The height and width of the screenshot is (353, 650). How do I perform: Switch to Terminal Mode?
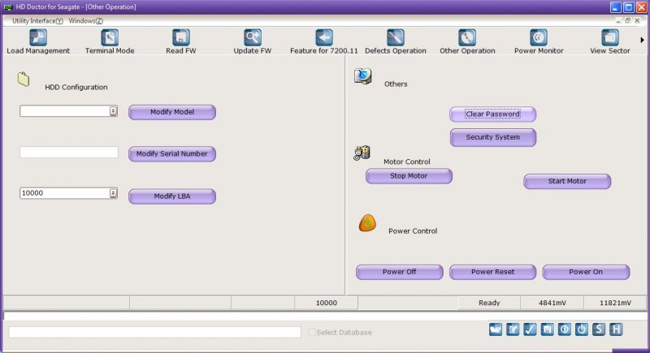click(x=110, y=42)
